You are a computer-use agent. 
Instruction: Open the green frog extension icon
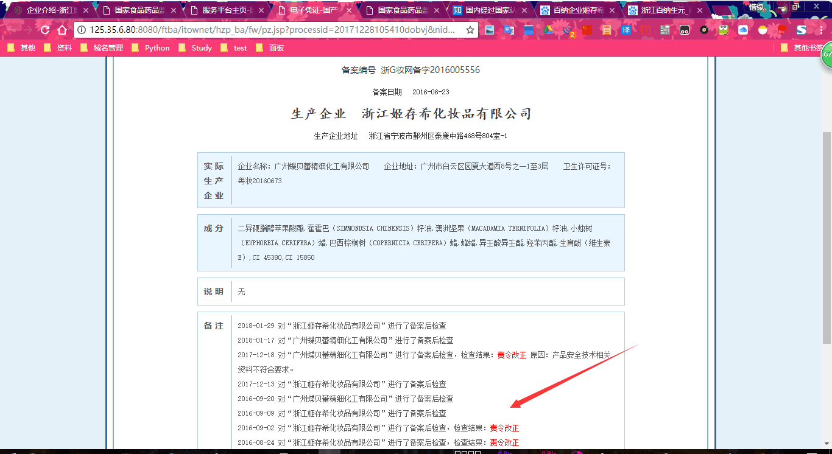(x=724, y=30)
